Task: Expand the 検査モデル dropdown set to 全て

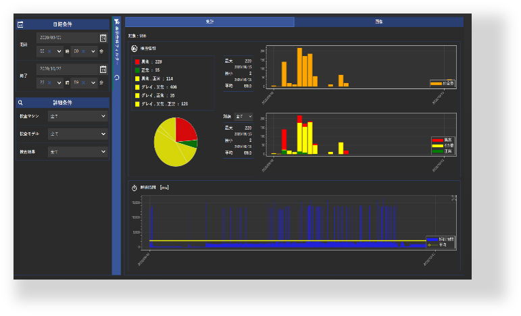Action: pos(78,134)
